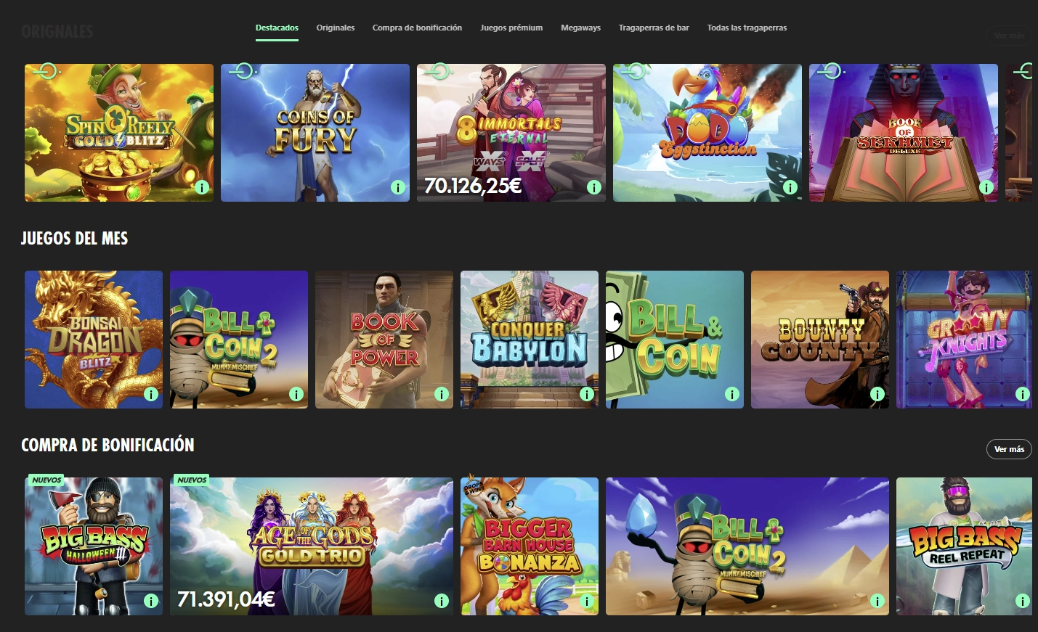Viewport: 1038px width, 632px height.
Task: Click the info icon on Conquer Babylon
Action: point(586,395)
